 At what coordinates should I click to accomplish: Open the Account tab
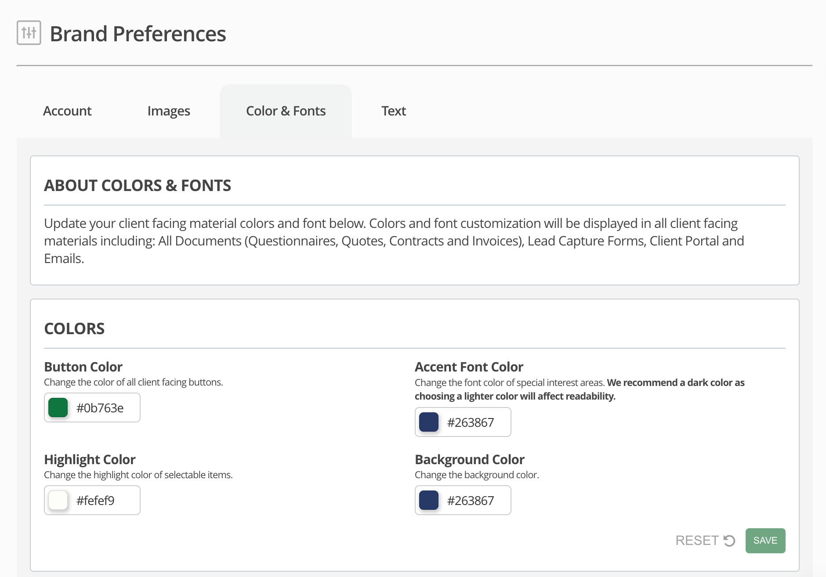67,111
